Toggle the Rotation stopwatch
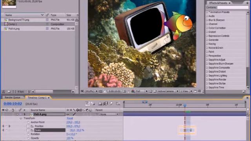Image resolution: width=251 pixels, height=141 pixels. click(x=28, y=134)
